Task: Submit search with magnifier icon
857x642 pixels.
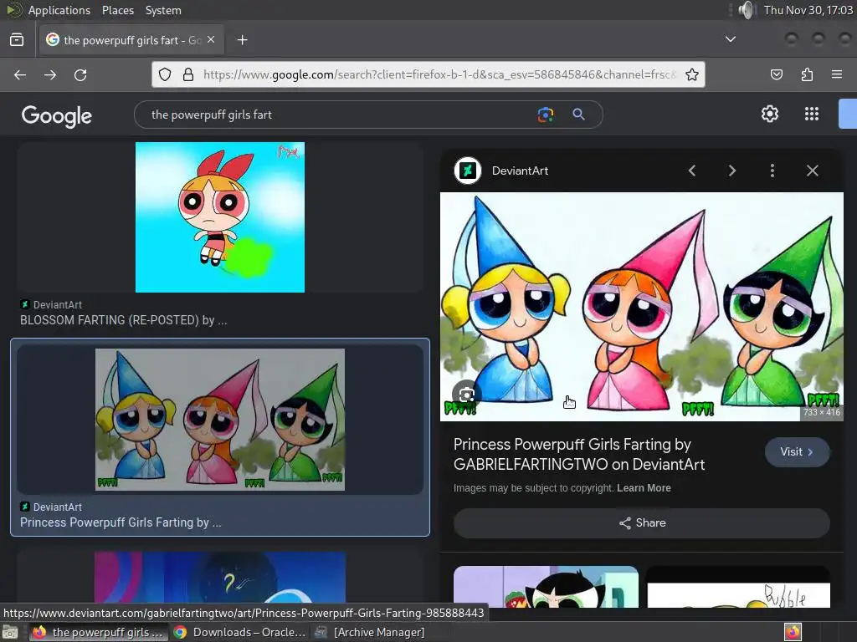Action: [579, 115]
